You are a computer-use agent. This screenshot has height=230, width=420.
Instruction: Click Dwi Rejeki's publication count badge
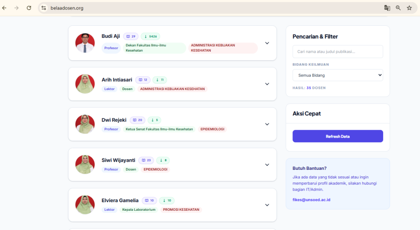(137, 120)
